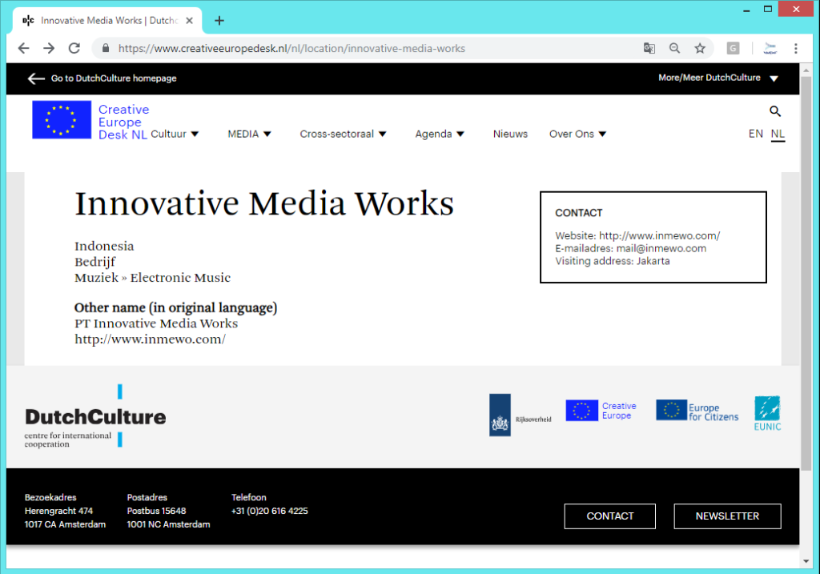This screenshot has width=820, height=574.
Task: Click the blue extension icon beside the menu
Action: (x=770, y=49)
